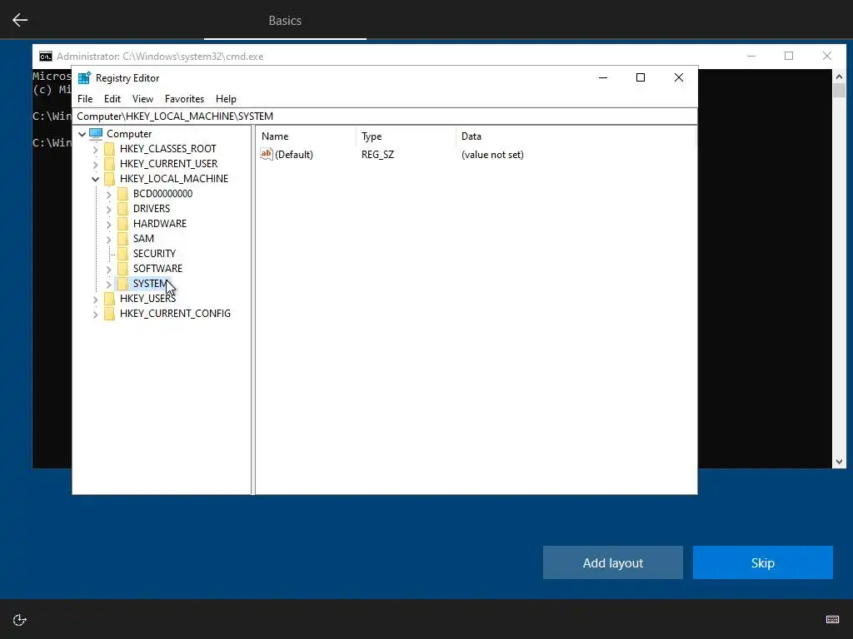Click the HARDWARE folder icon
This screenshot has width=853, height=639.
point(123,223)
